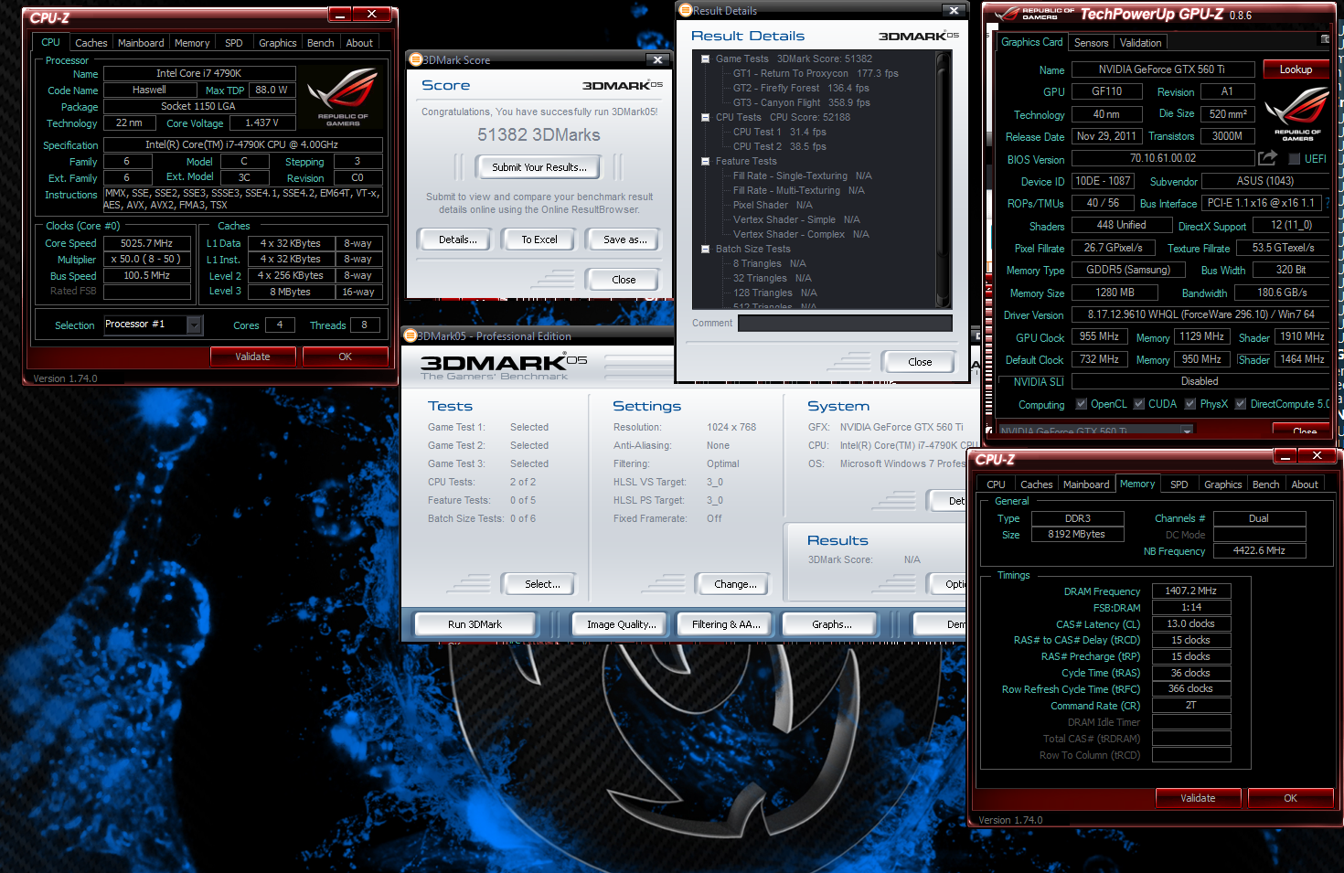Select 'GT2 - Firefly Forest' result row

(x=801, y=88)
